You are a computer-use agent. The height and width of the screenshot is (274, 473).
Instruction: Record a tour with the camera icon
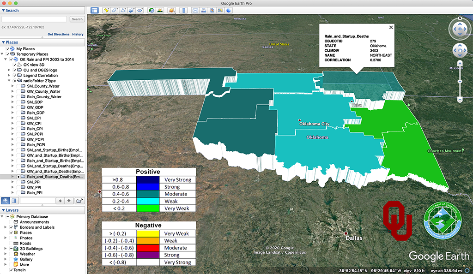pos(140,10)
